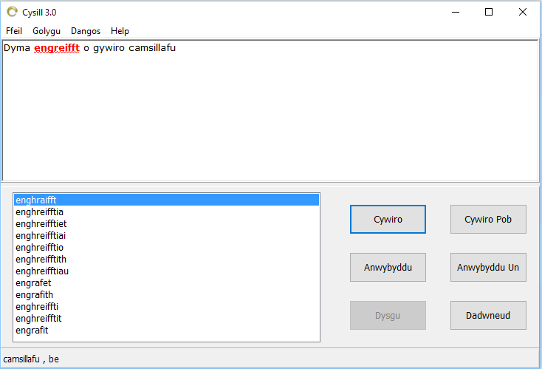Select suggestion 'enghreifftiai'
542x369 pixels.
[166, 235]
